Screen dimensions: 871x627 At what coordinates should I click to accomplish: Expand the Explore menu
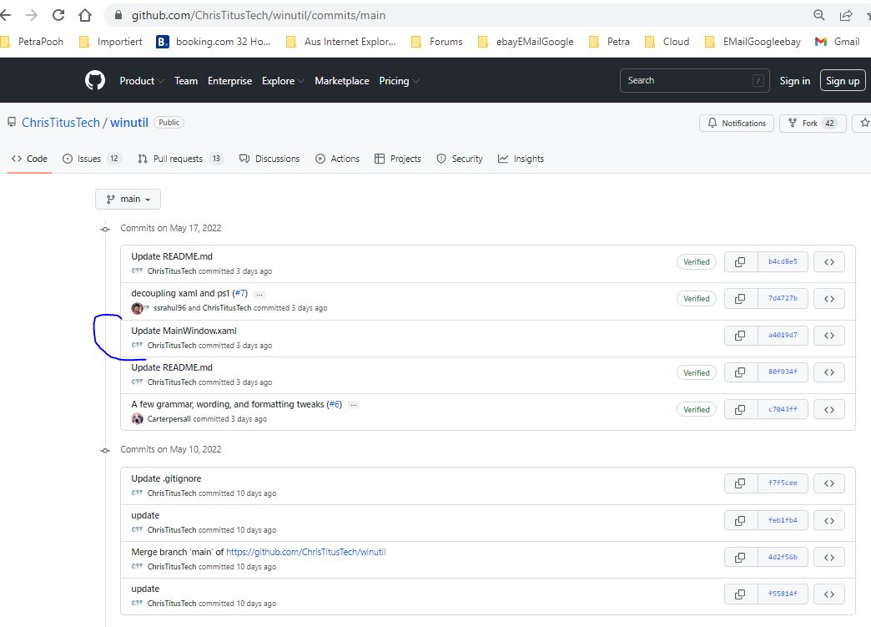click(284, 81)
